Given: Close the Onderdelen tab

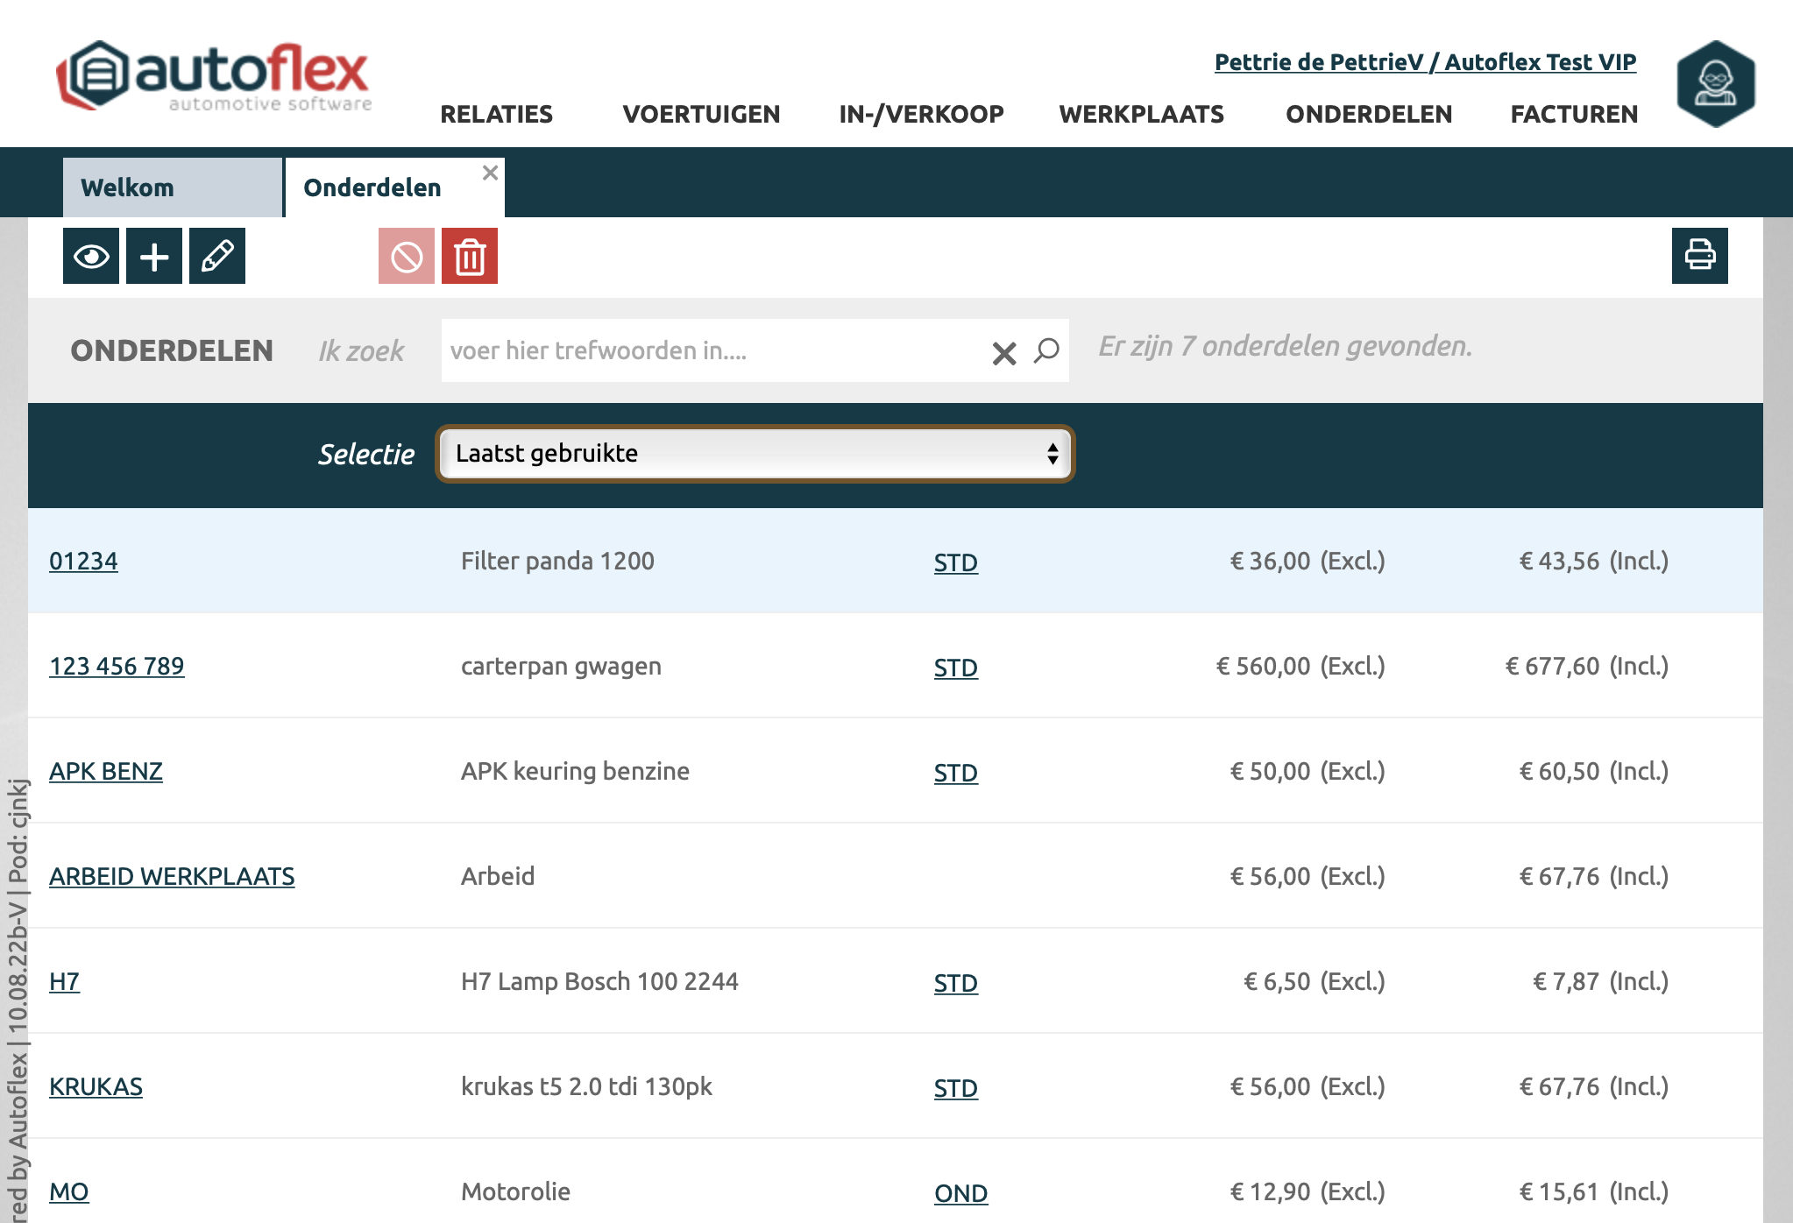Looking at the screenshot, I should click(x=491, y=173).
